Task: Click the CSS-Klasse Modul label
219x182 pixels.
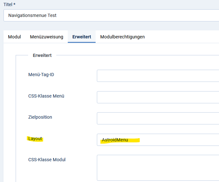Action: (x=47, y=160)
